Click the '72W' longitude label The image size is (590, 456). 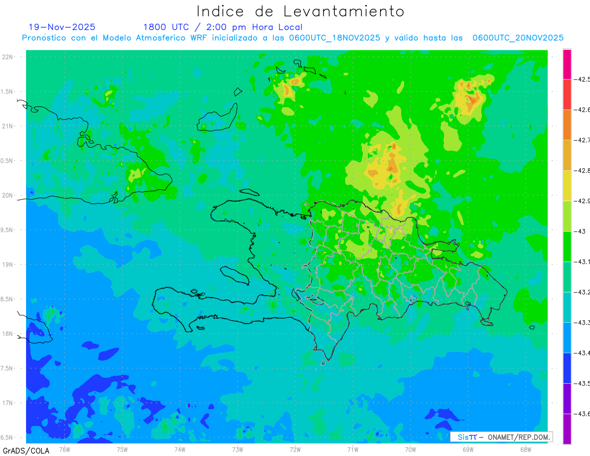(295, 449)
